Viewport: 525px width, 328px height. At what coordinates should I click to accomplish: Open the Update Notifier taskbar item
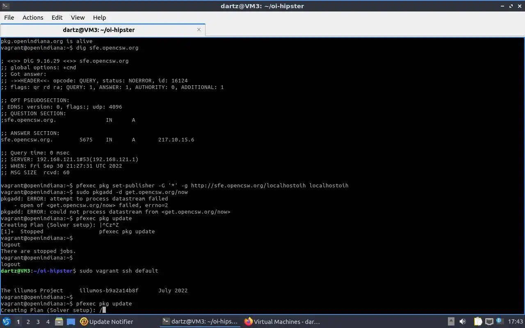tap(107, 322)
